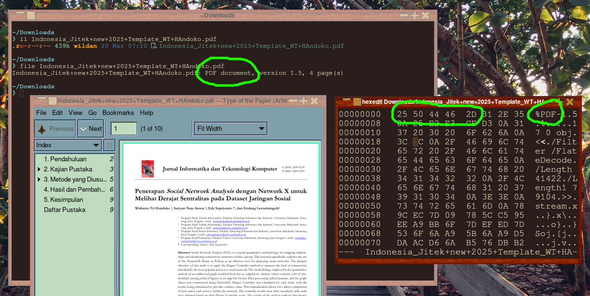This screenshot has height=296, width=590.
Task: Click the Previous page arrow icon
Action: 42,129
